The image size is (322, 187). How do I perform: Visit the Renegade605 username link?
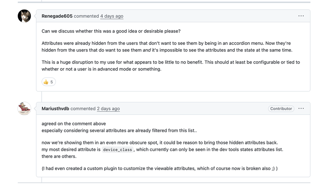tap(57, 16)
